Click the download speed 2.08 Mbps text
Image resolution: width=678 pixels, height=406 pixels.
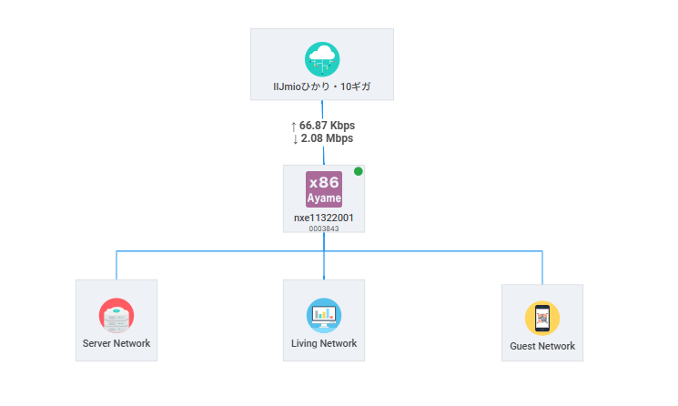point(323,138)
